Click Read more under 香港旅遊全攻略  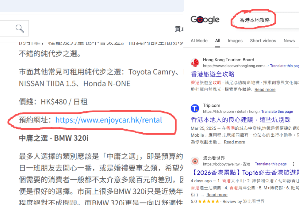(265, 89)
